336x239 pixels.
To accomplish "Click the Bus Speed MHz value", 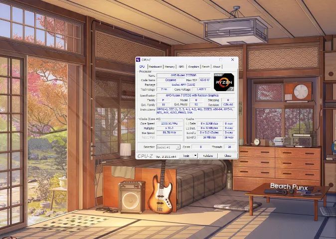I will pos(170,133).
